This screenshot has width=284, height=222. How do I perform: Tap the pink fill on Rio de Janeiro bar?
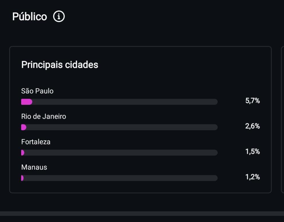pyautogui.click(x=23, y=127)
